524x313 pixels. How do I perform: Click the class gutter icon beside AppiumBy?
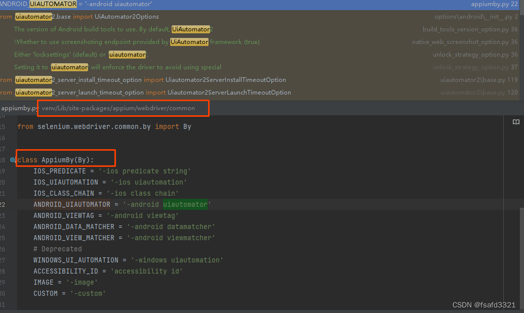(x=12, y=159)
